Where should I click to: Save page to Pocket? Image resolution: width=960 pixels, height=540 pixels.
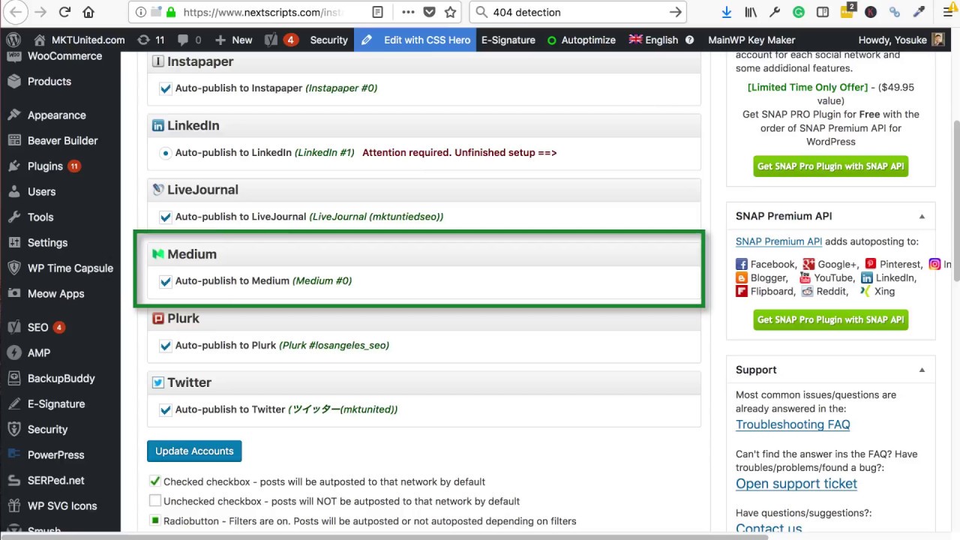coord(429,12)
